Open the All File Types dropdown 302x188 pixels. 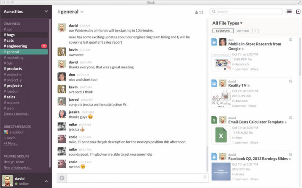tap(227, 23)
